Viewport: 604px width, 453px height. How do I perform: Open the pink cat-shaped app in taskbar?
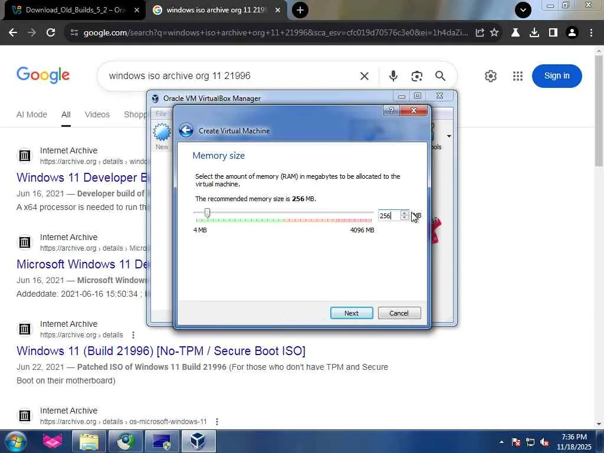pos(52,441)
